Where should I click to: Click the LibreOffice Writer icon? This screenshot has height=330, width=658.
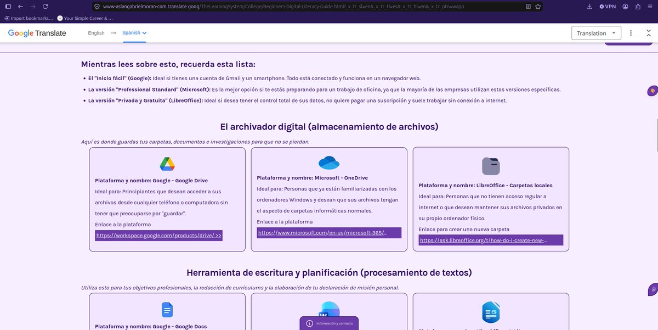[491, 312]
